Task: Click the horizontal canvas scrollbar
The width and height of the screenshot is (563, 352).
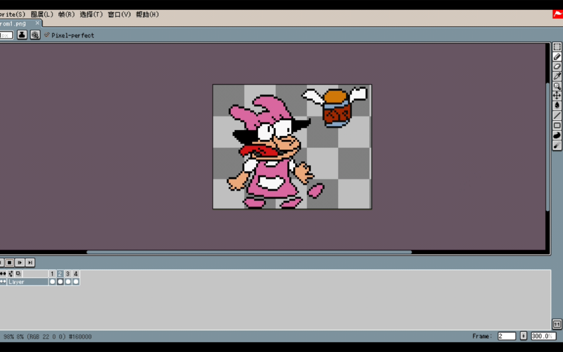Action: [x=249, y=252]
